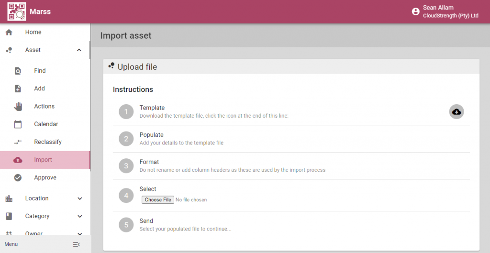Select the Reclassify arrows icon
Screen dimensions: 490x253
[18, 142]
